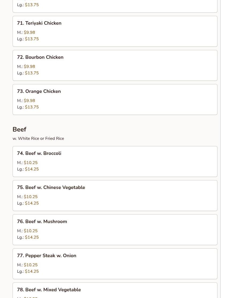Select 75. Beef w. Chinese Vegetable
226x298 pixels.
pyautogui.click(x=51, y=187)
